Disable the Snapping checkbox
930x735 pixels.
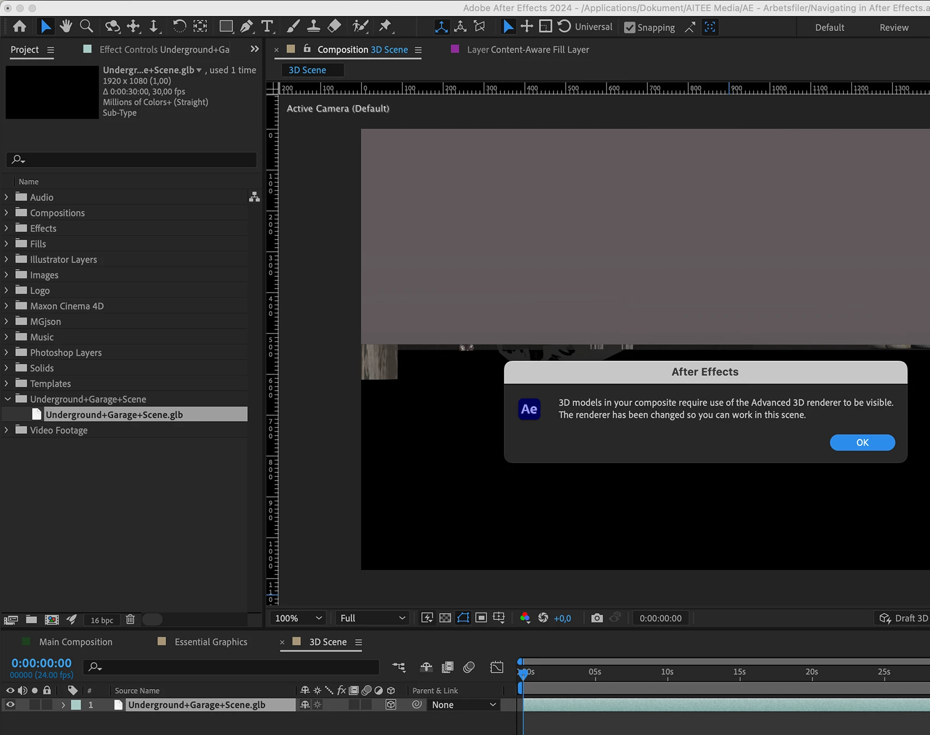[x=630, y=27]
